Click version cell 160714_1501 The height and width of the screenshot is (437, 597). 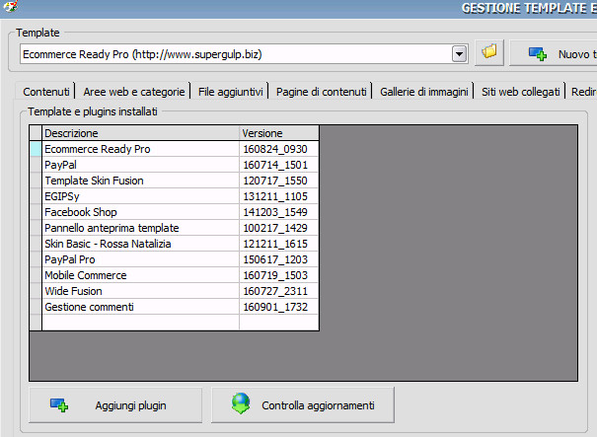point(278,165)
